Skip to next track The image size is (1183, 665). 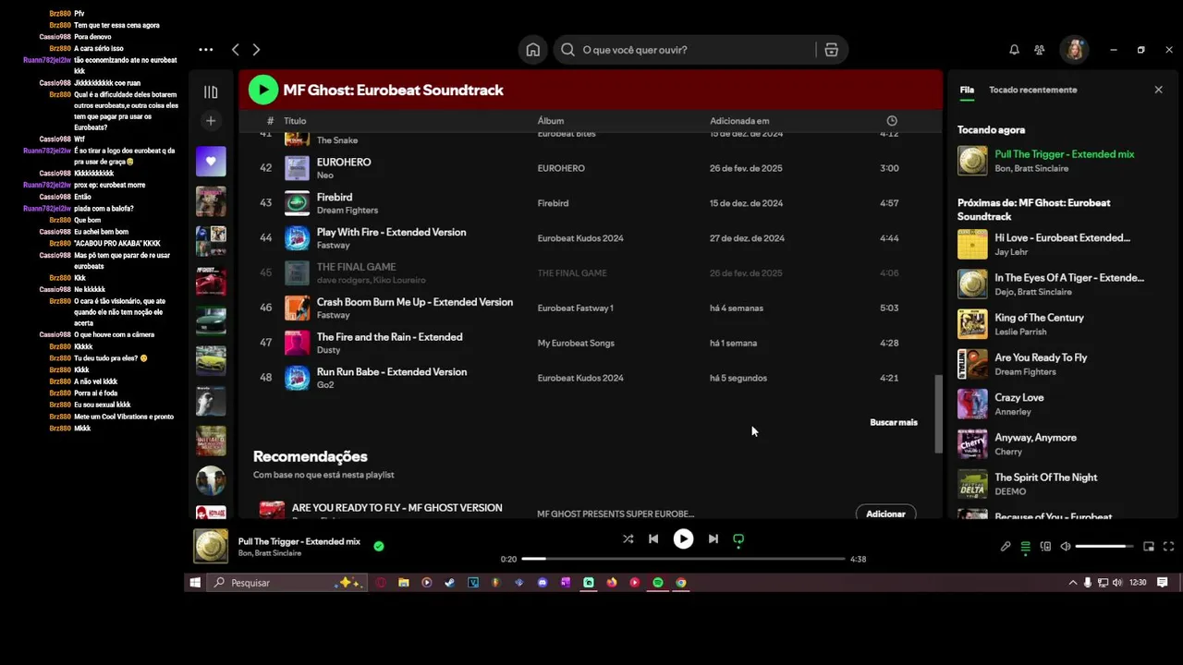click(x=713, y=538)
